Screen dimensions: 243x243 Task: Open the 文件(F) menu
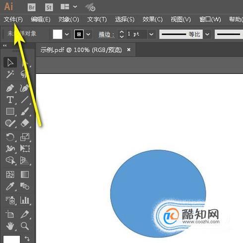coord(13,19)
